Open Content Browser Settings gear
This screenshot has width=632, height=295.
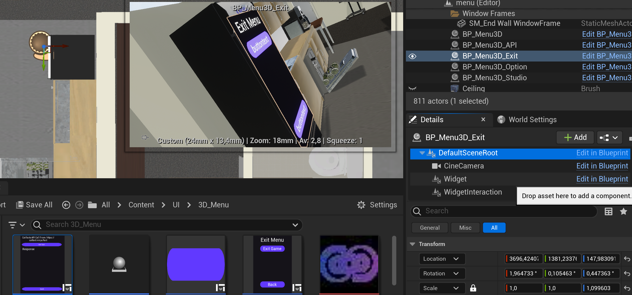click(x=361, y=205)
